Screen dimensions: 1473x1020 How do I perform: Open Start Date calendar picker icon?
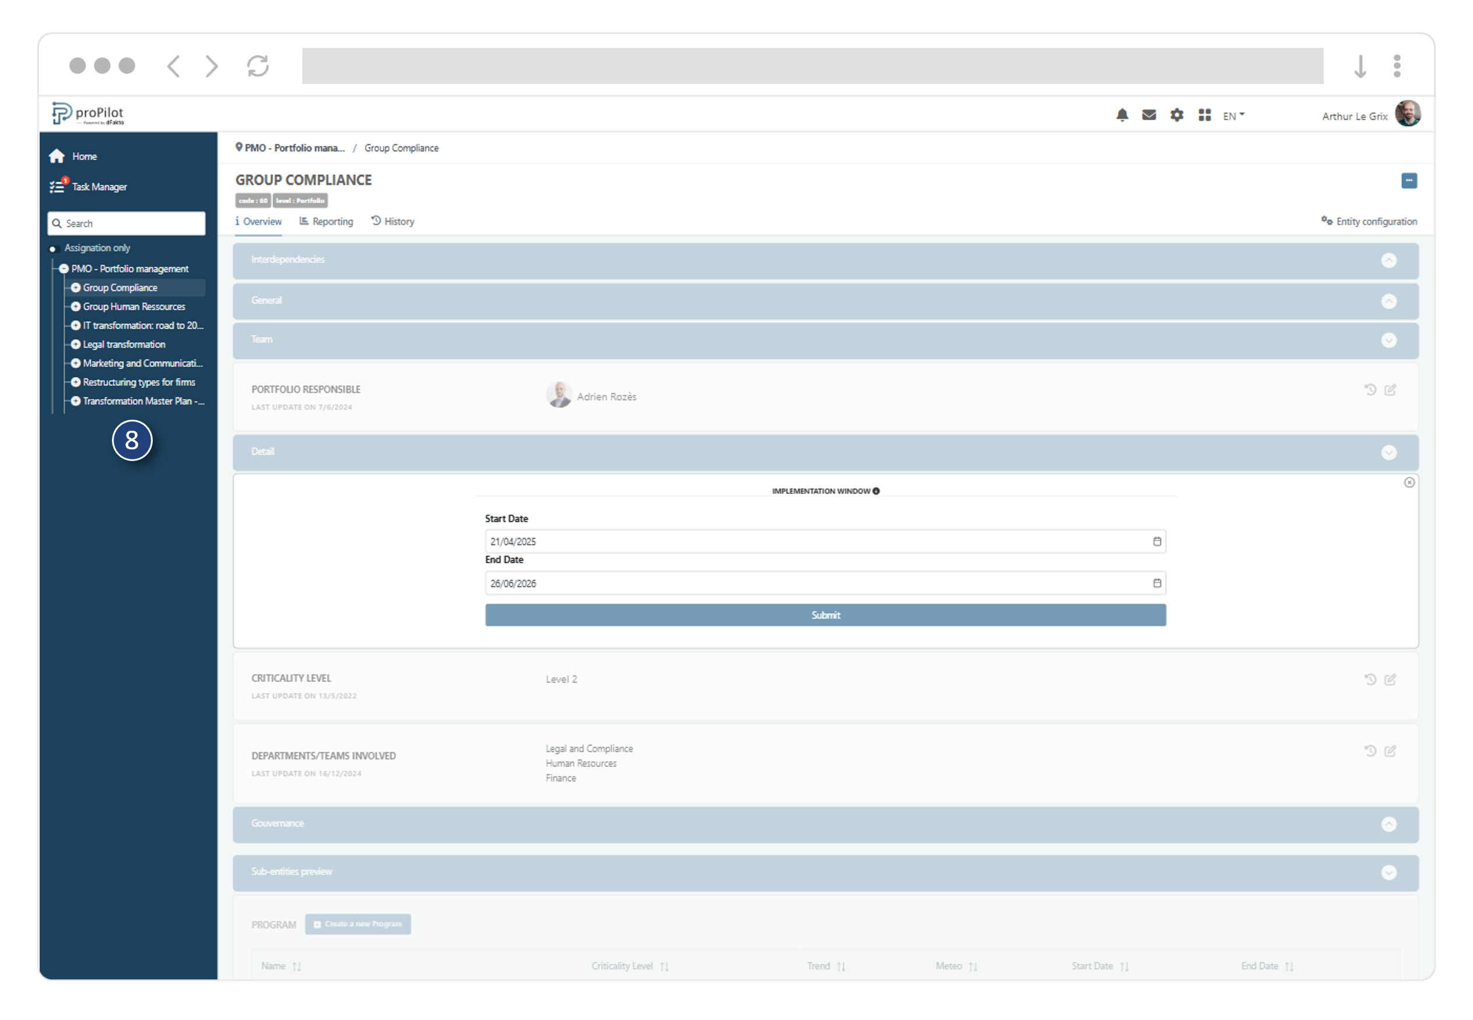1156,541
